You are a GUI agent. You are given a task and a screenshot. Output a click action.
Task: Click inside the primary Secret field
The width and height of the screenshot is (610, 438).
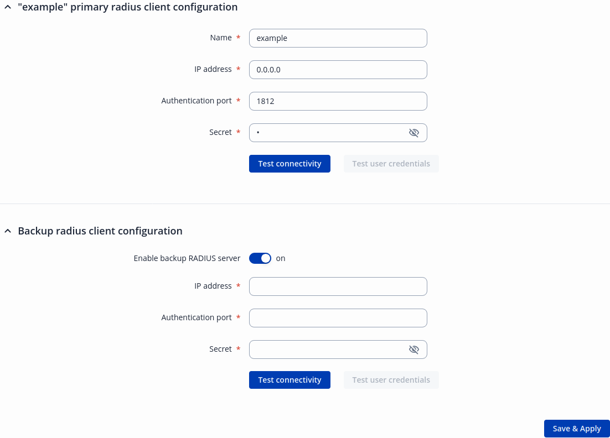(x=327, y=133)
